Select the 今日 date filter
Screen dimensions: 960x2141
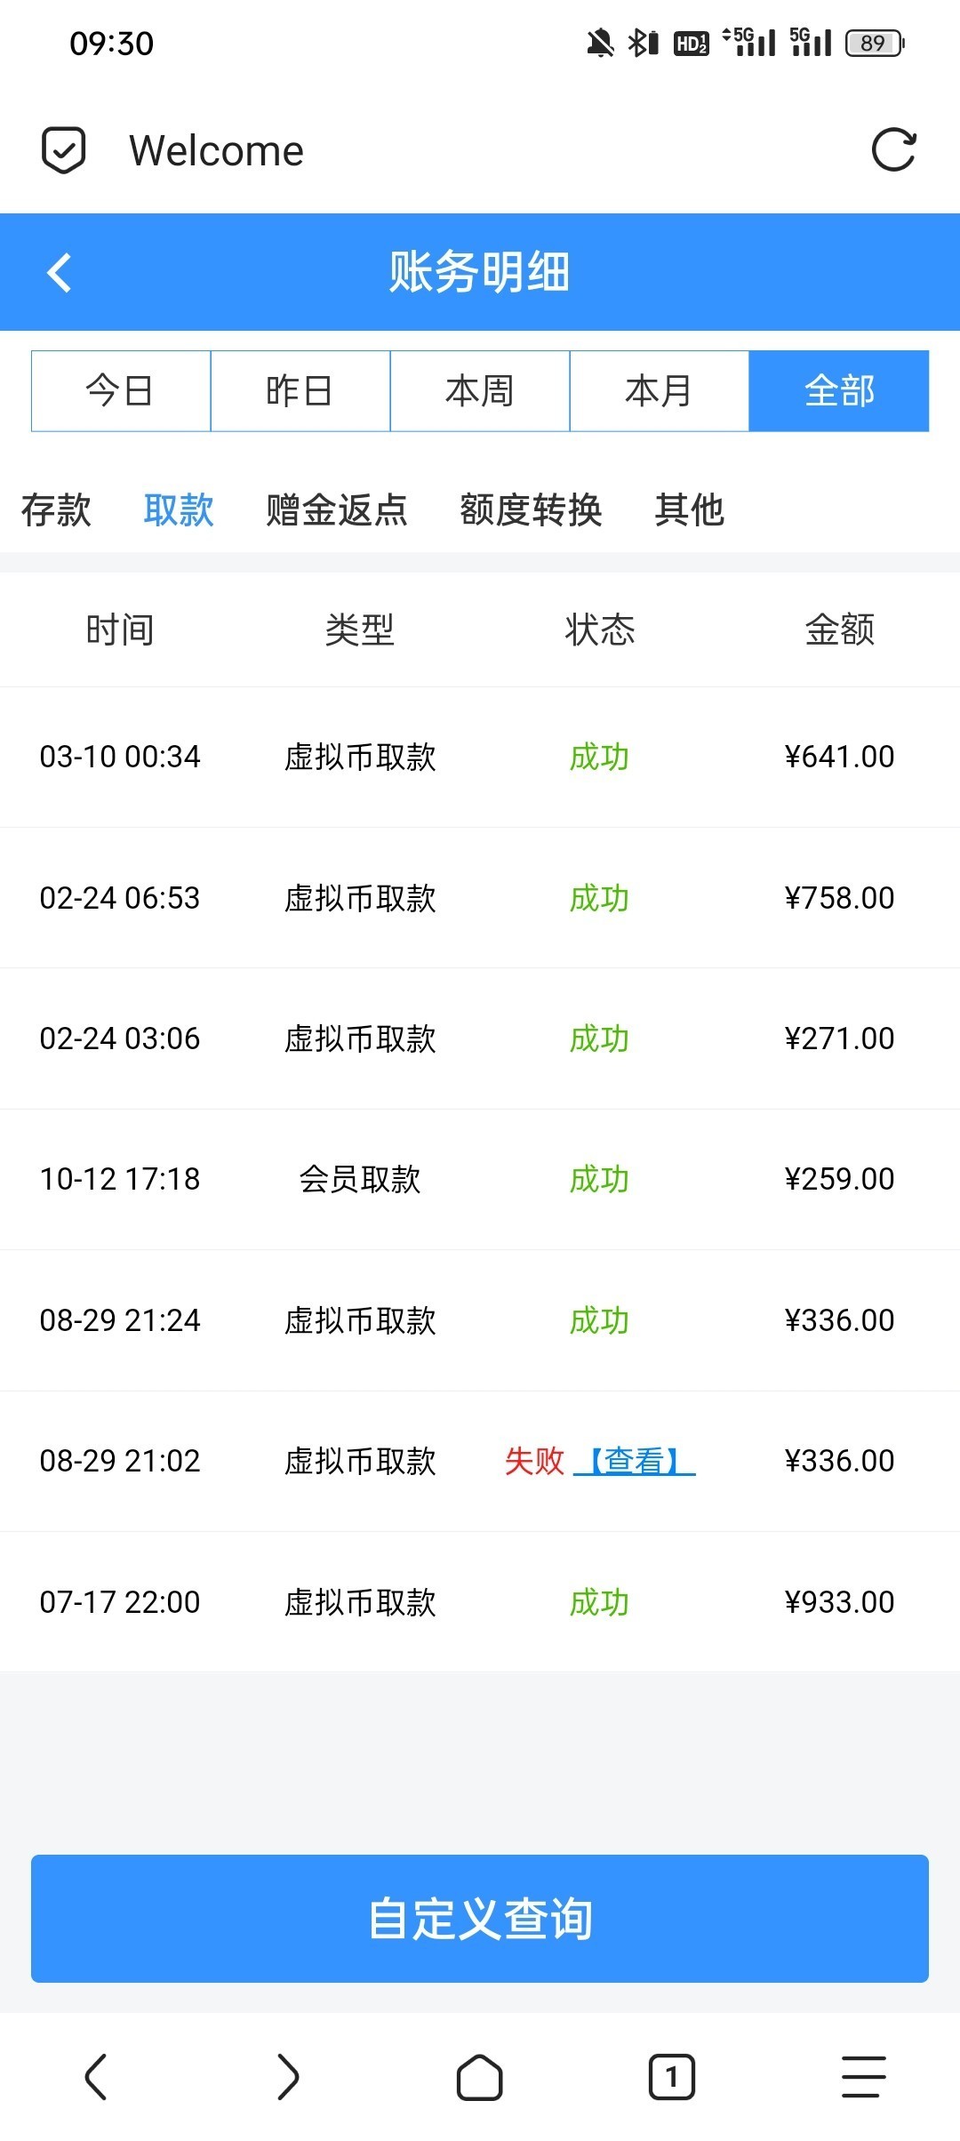point(121,391)
